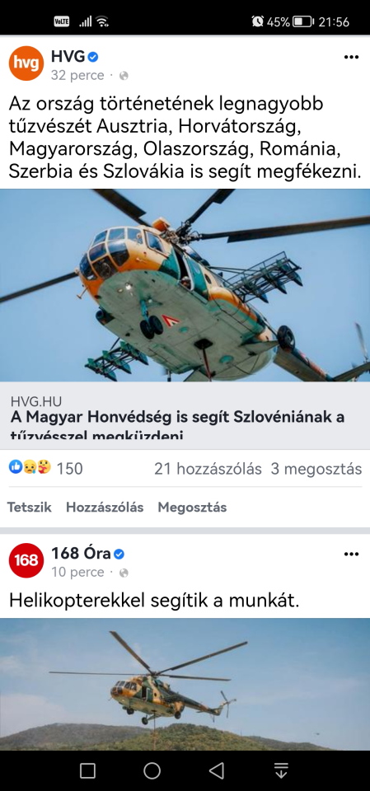Tap Hozzászólás to comment on HVG post
Image resolution: width=370 pixels, height=791 pixels.
[x=105, y=508]
